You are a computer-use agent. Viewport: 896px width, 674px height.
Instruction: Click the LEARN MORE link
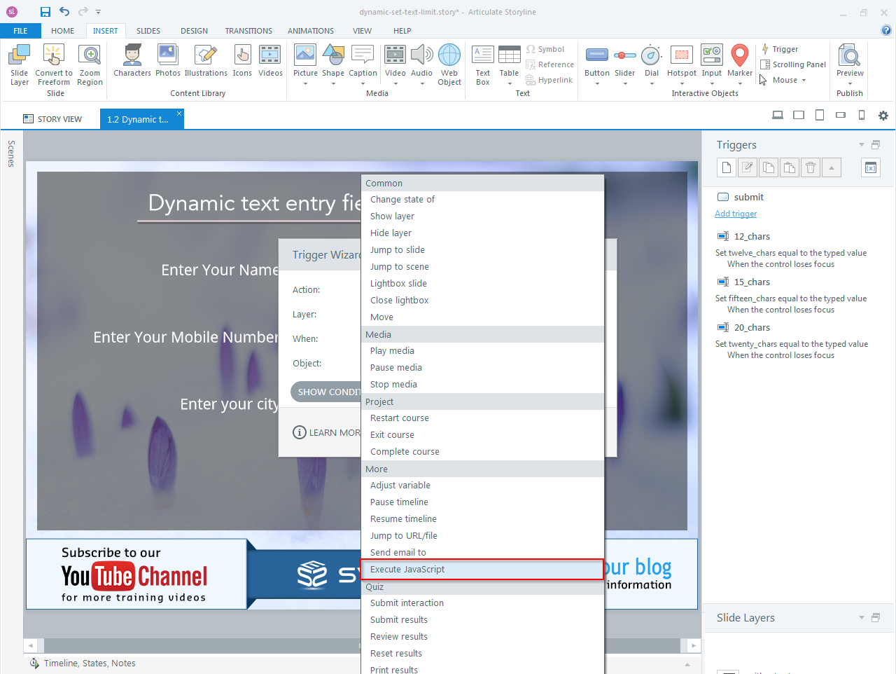(327, 432)
